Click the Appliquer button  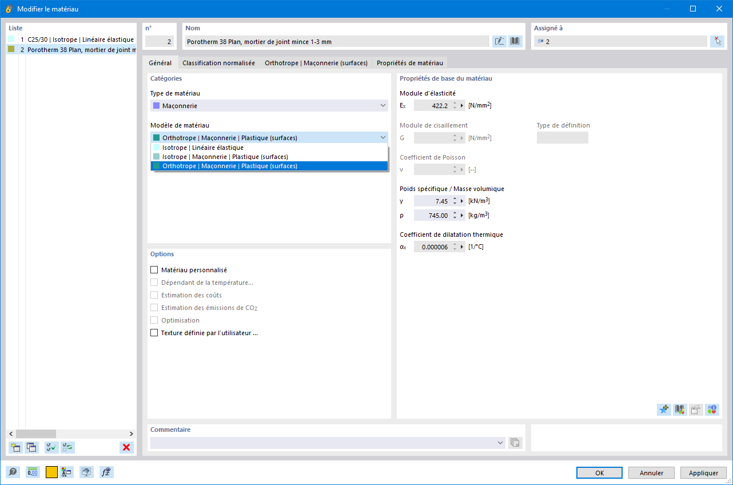pos(704,473)
